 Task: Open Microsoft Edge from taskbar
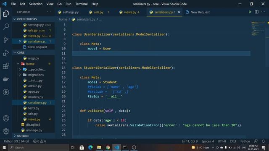coord(90,147)
